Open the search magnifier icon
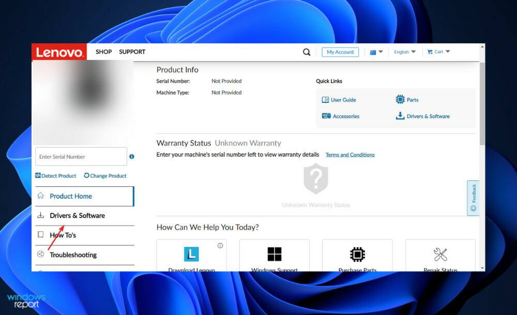 pos(306,52)
